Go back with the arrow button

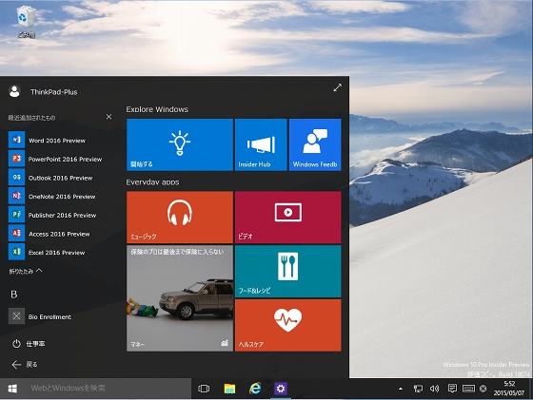[25, 365]
